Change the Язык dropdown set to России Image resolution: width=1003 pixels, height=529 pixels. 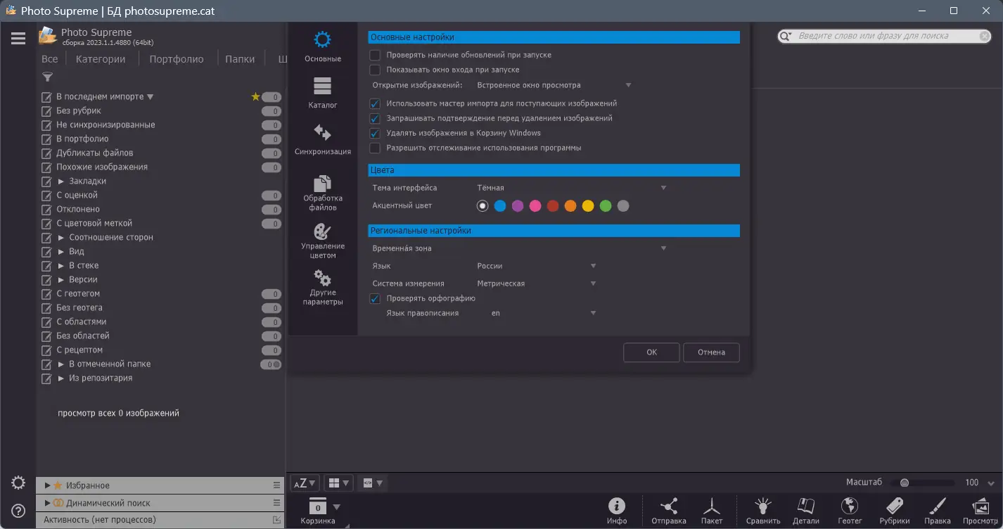(537, 266)
